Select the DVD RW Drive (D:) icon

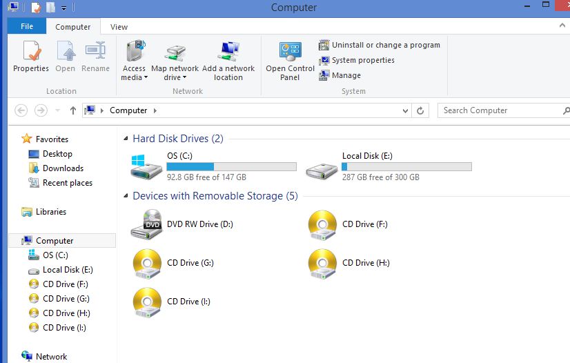146,224
